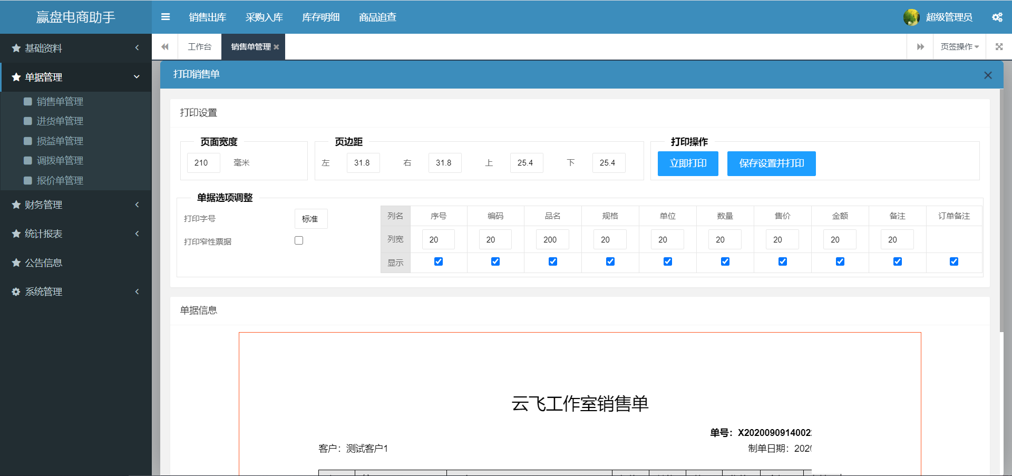Click the 序号 column width field
This screenshot has width=1012, height=476.
438,239
